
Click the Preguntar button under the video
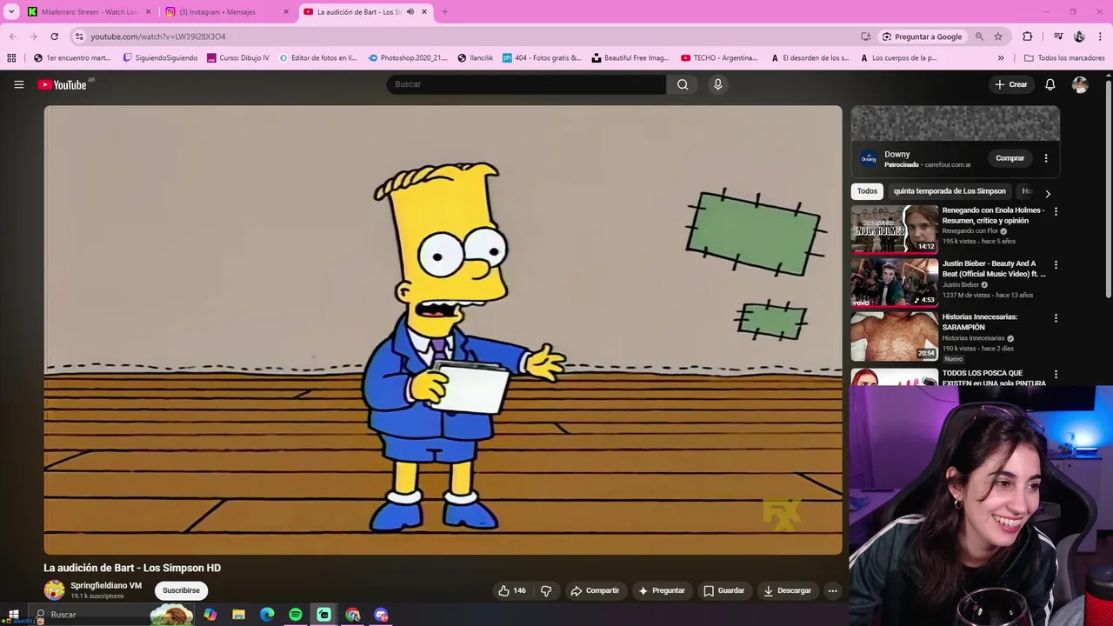(x=662, y=590)
